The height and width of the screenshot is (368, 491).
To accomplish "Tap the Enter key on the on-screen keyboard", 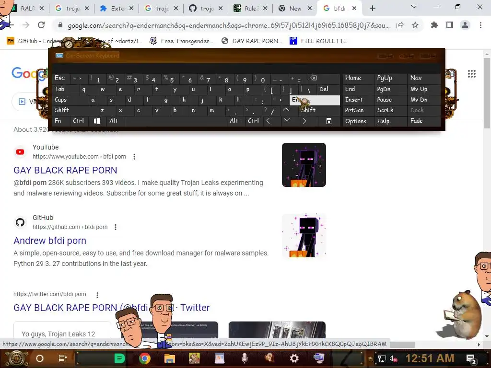I will pos(315,100).
